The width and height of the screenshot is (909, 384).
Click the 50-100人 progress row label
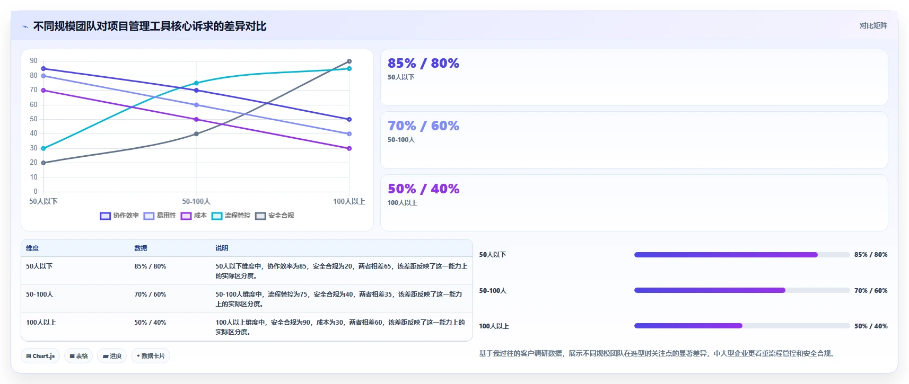coord(493,291)
